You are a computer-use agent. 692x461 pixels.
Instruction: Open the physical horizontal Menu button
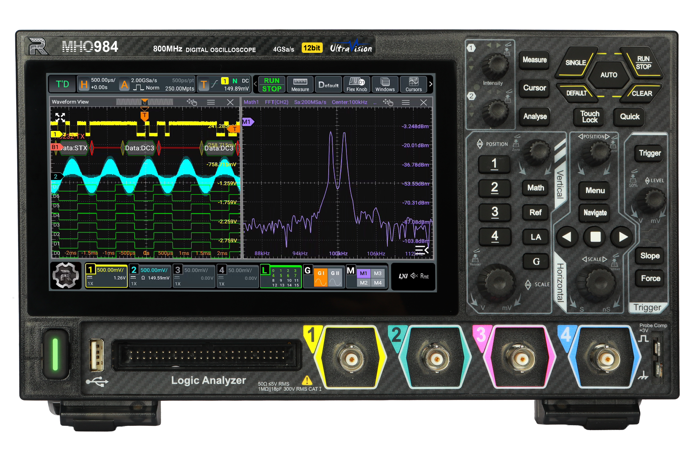click(x=595, y=190)
